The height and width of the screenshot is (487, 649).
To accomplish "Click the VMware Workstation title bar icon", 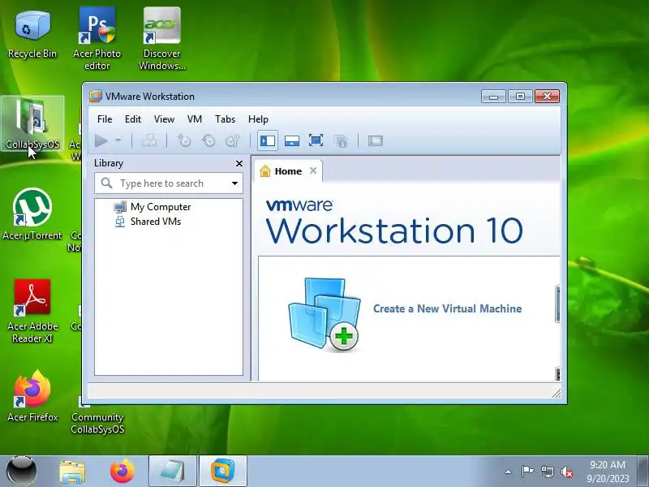I will 96,96.
